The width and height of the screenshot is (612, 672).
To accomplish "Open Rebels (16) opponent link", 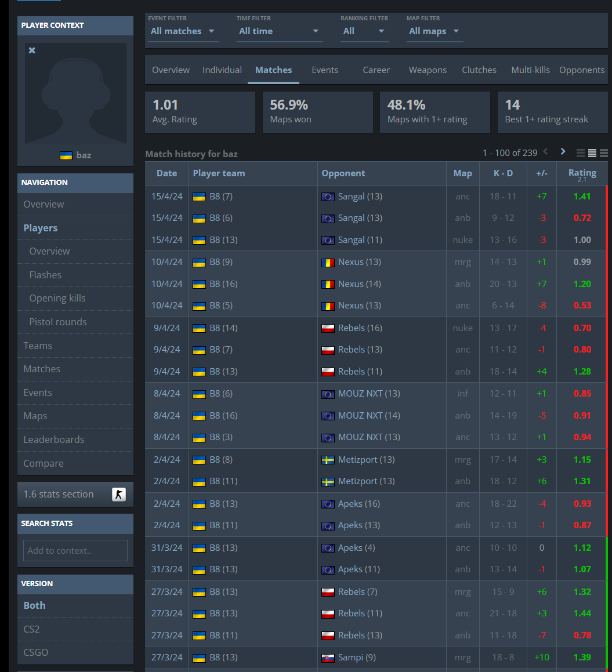I will pyautogui.click(x=360, y=328).
